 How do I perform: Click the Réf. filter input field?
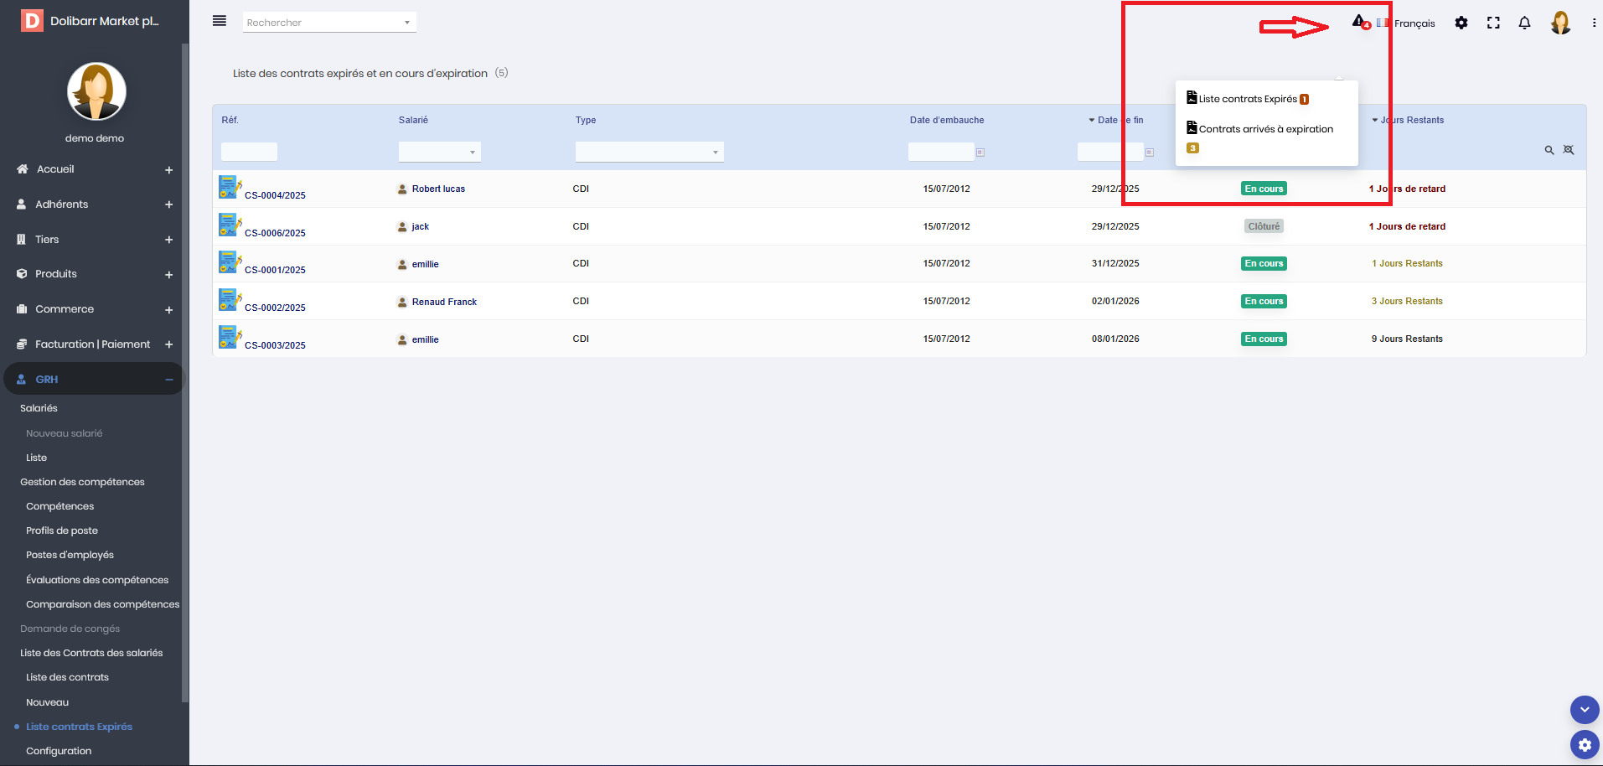click(x=249, y=152)
